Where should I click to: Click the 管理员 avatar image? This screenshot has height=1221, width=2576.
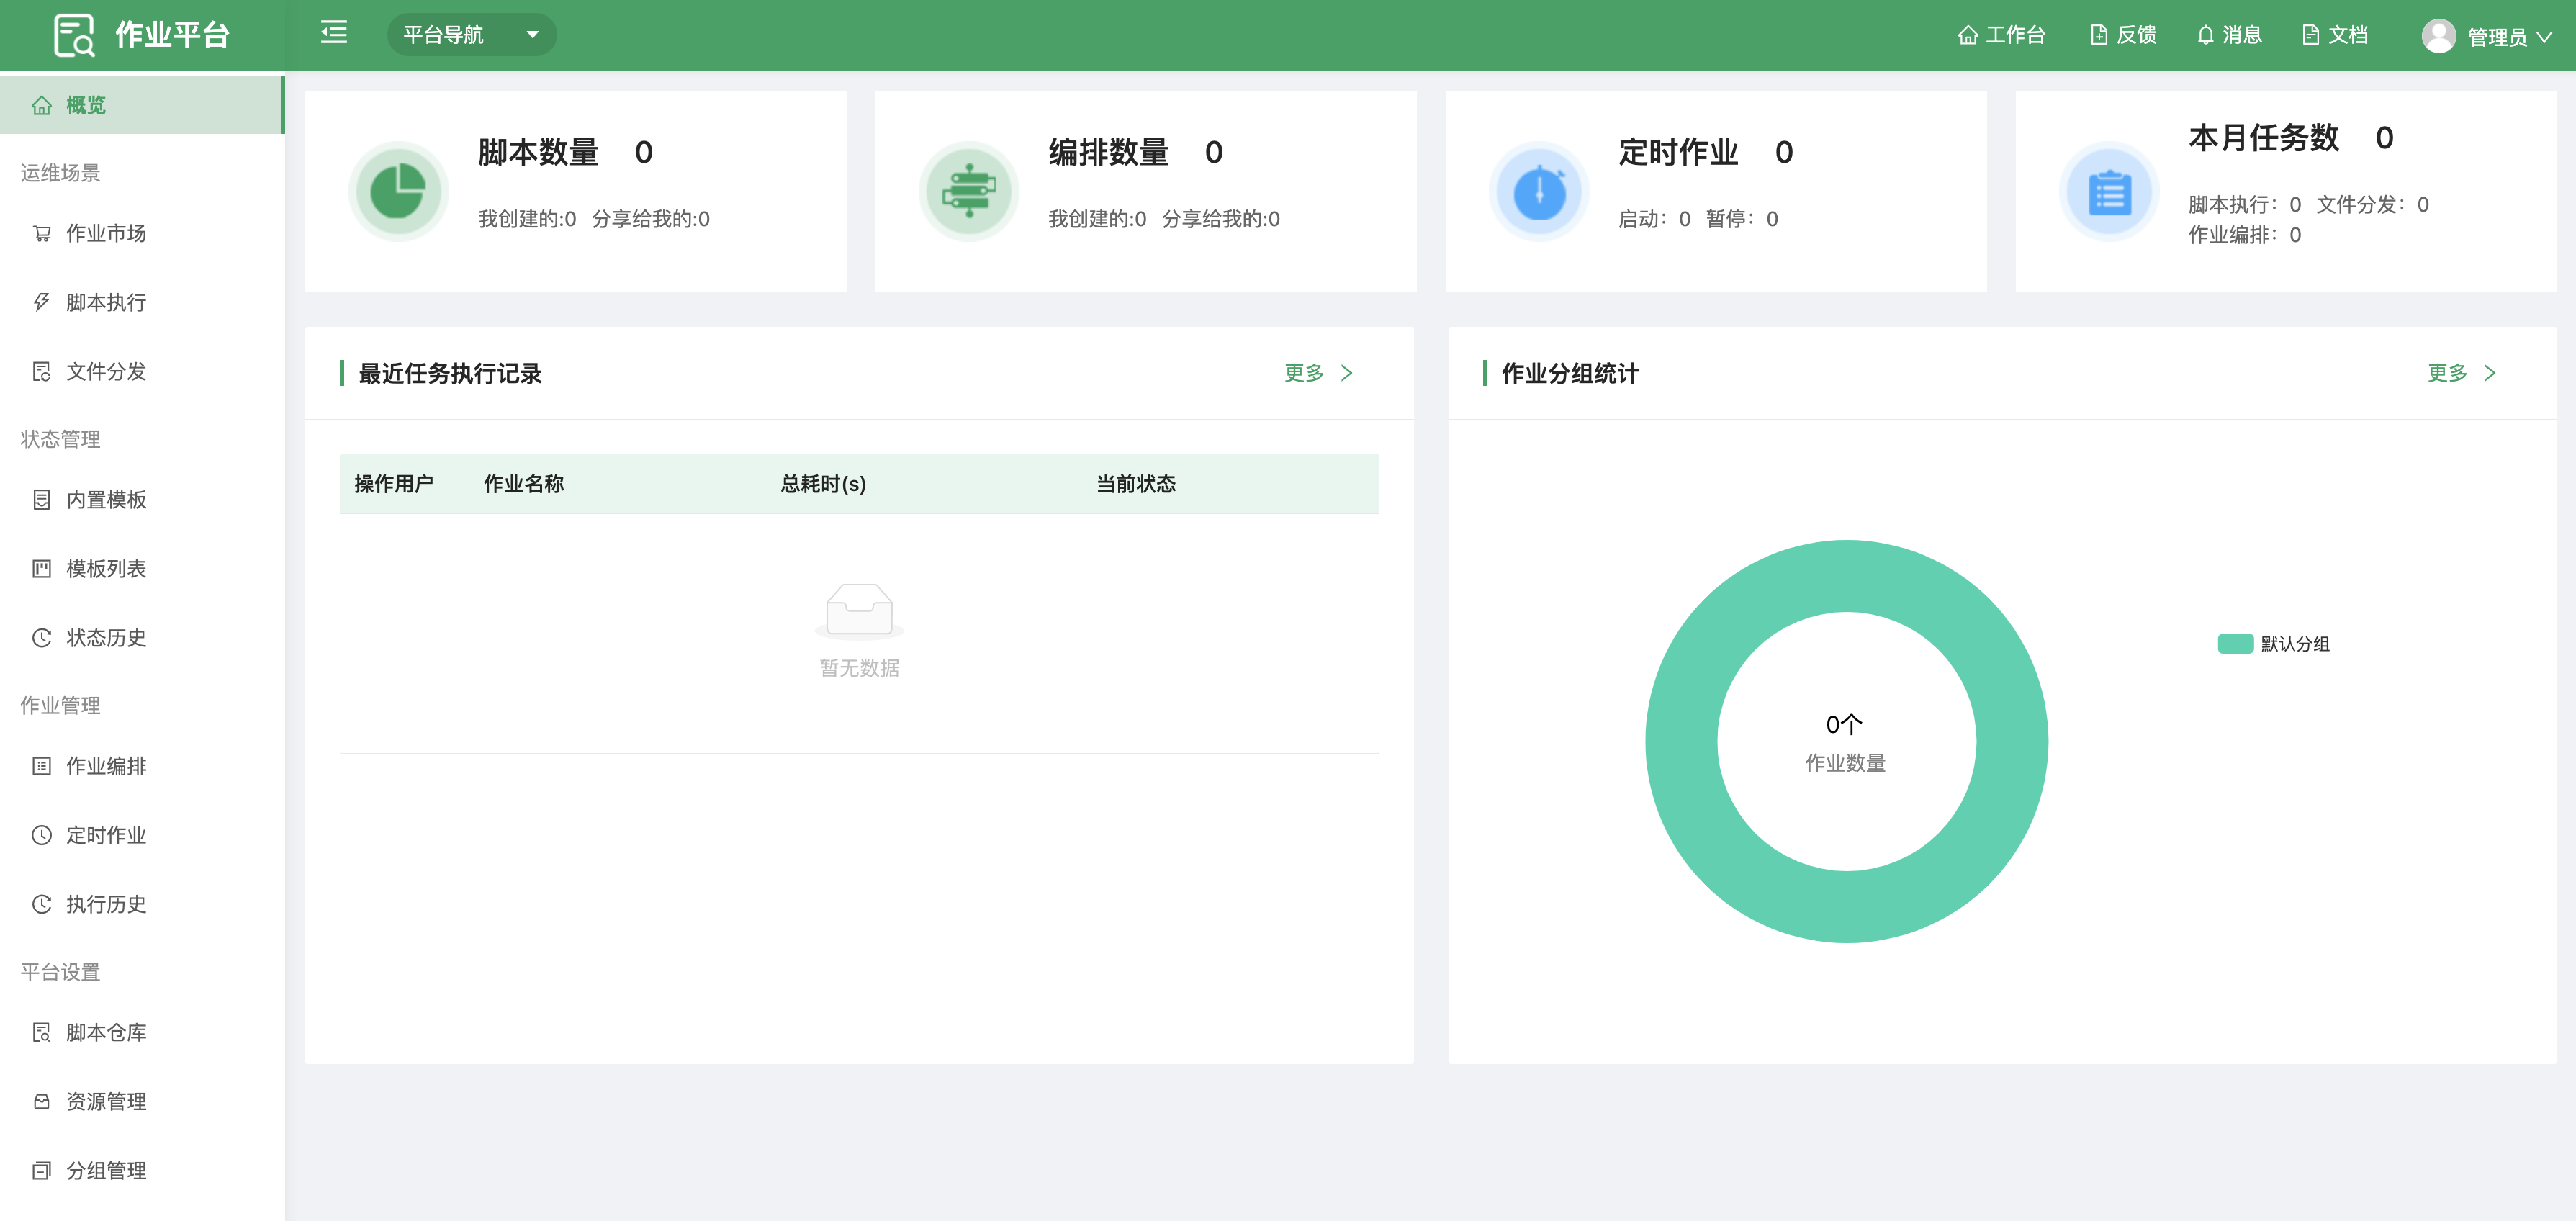pyautogui.click(x=2438, y=36)
